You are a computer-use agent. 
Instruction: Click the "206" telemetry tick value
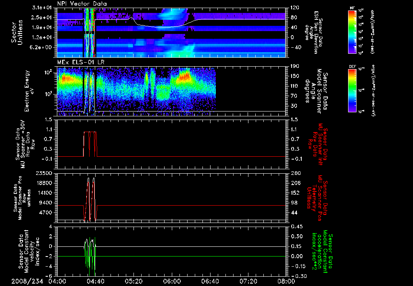coord(295,183)
